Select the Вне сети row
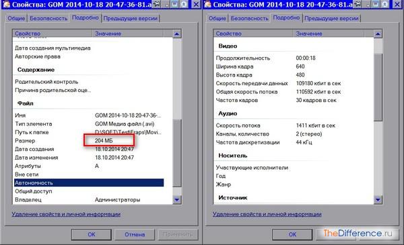Viewport: 404px width, 245px height. (x=89, y=175)
